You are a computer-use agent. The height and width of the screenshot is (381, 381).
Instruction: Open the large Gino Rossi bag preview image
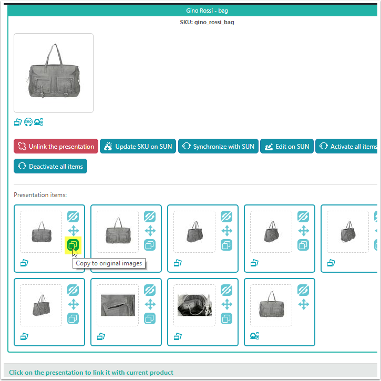tap(54, 73)
